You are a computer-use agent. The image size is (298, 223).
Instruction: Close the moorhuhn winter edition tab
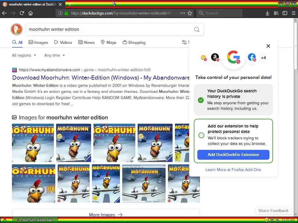coord(60,4)
